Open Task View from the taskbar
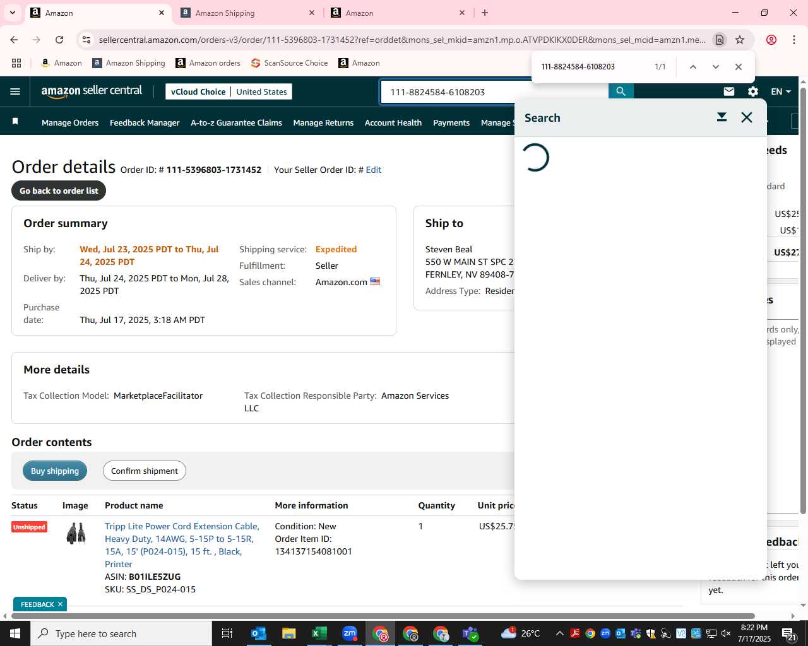The height and width of the screenshot is (646, 808). (x=227, y=633)
